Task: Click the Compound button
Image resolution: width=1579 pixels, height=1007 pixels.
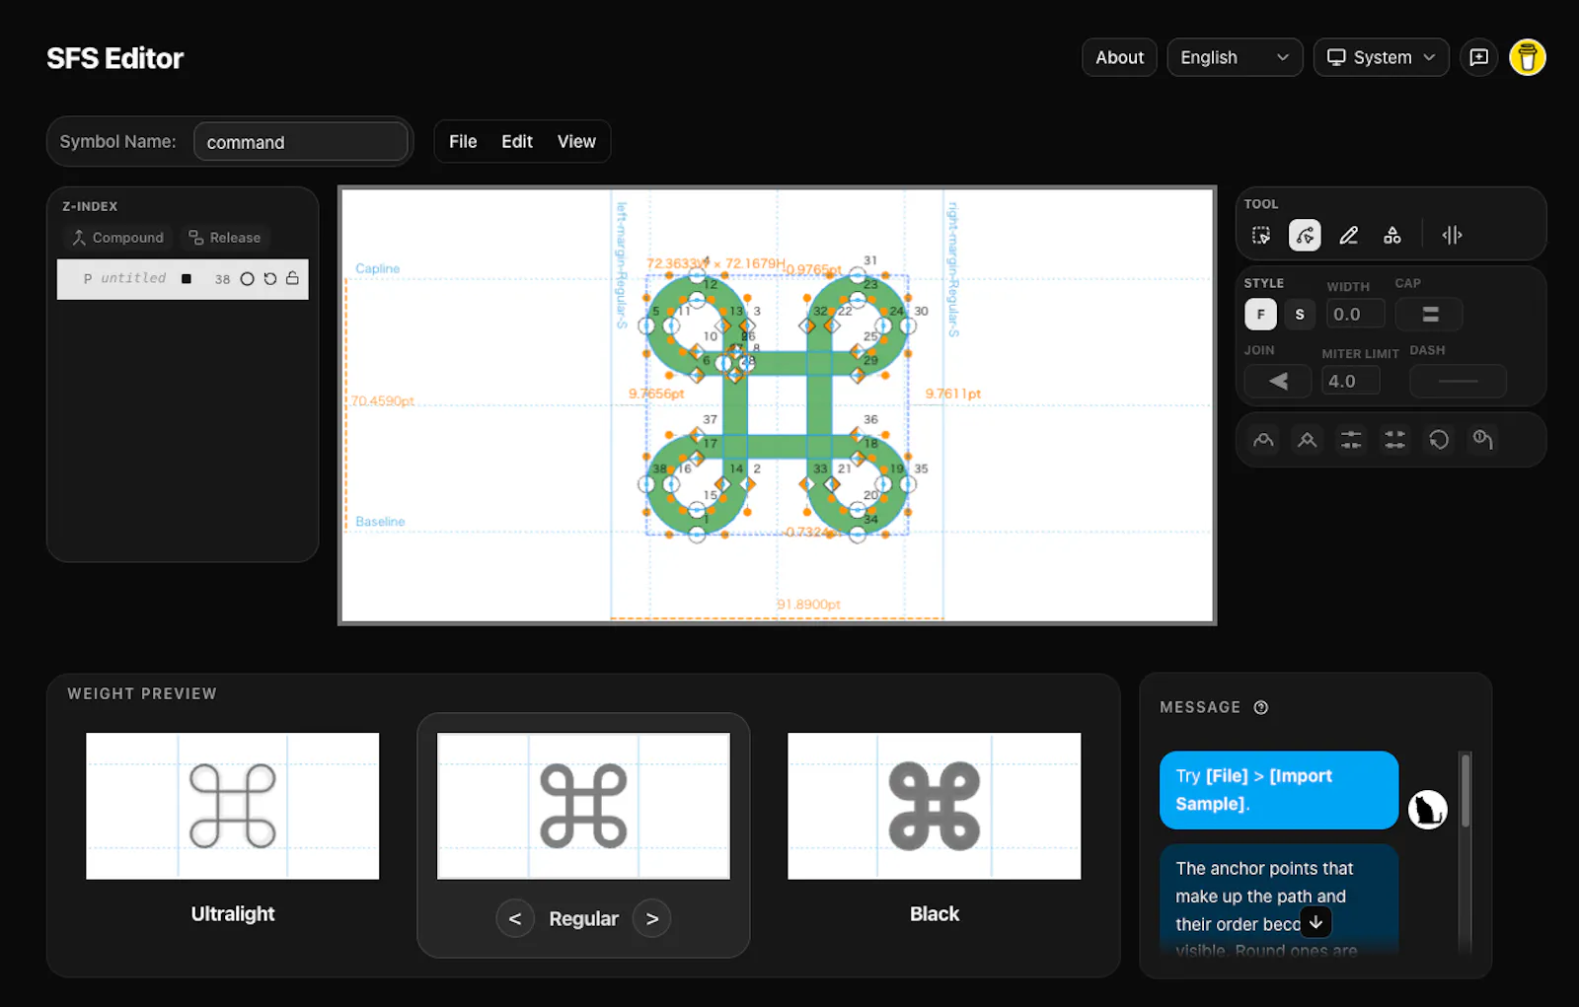Action: coord(118,238)
